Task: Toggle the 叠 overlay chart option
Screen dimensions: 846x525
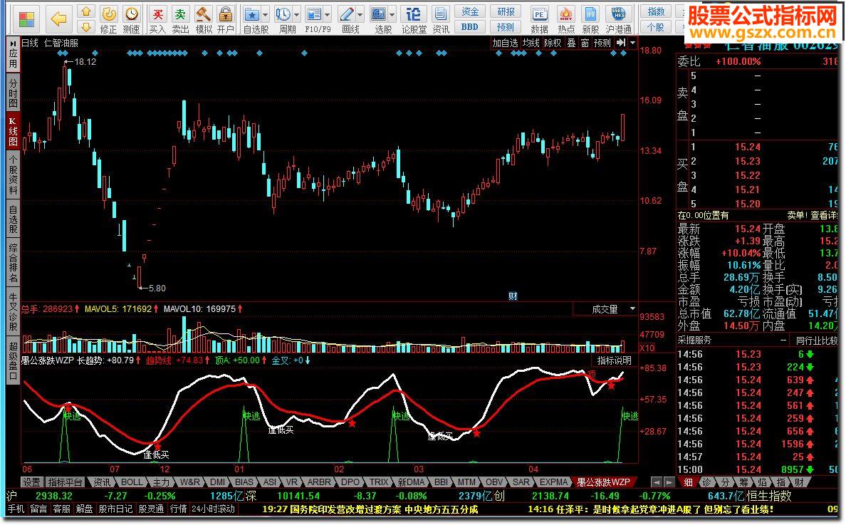Action: tap(571, 43)
